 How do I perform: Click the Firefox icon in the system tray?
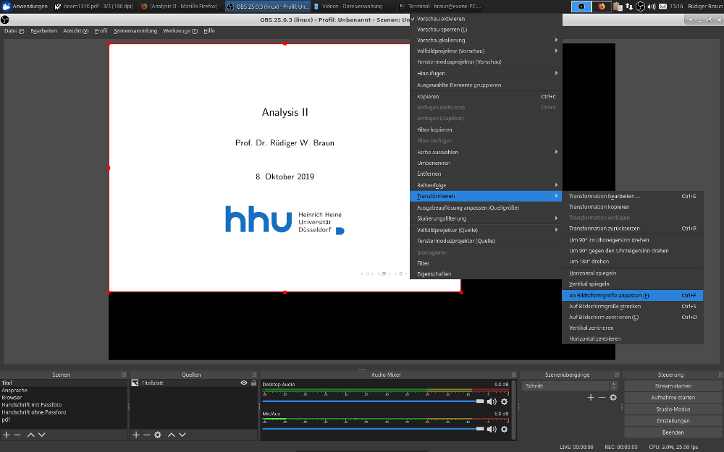click(601, 7)
